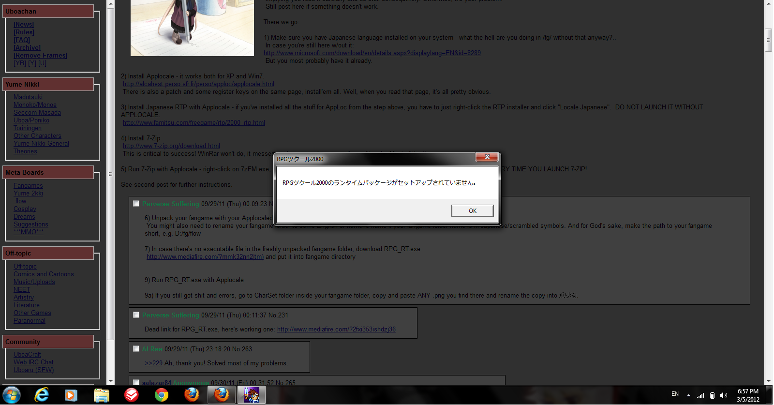Screen dimensions: 774x405
Task: Open the Toriningen board
Action: [x=28, y=128]
